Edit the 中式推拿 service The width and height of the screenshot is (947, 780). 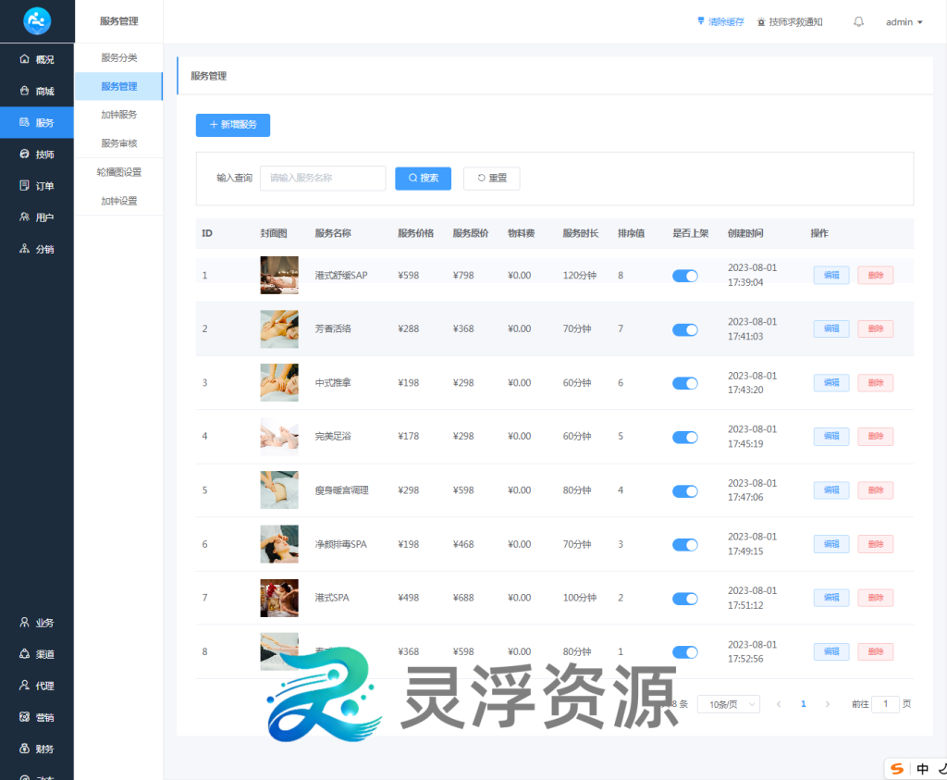(x=831, y=382)
